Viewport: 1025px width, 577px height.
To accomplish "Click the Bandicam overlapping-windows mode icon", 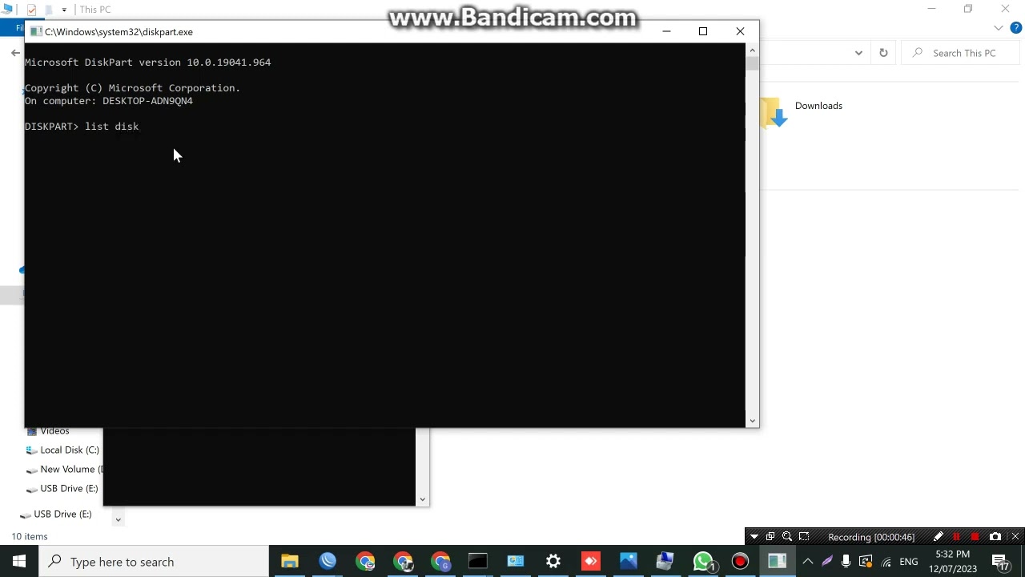I will pyautogui.click(x=770, y=537).
